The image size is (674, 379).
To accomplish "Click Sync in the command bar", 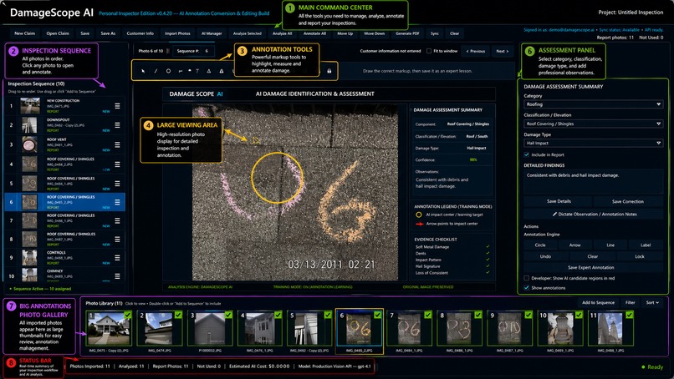I will (x=435, y=33).
